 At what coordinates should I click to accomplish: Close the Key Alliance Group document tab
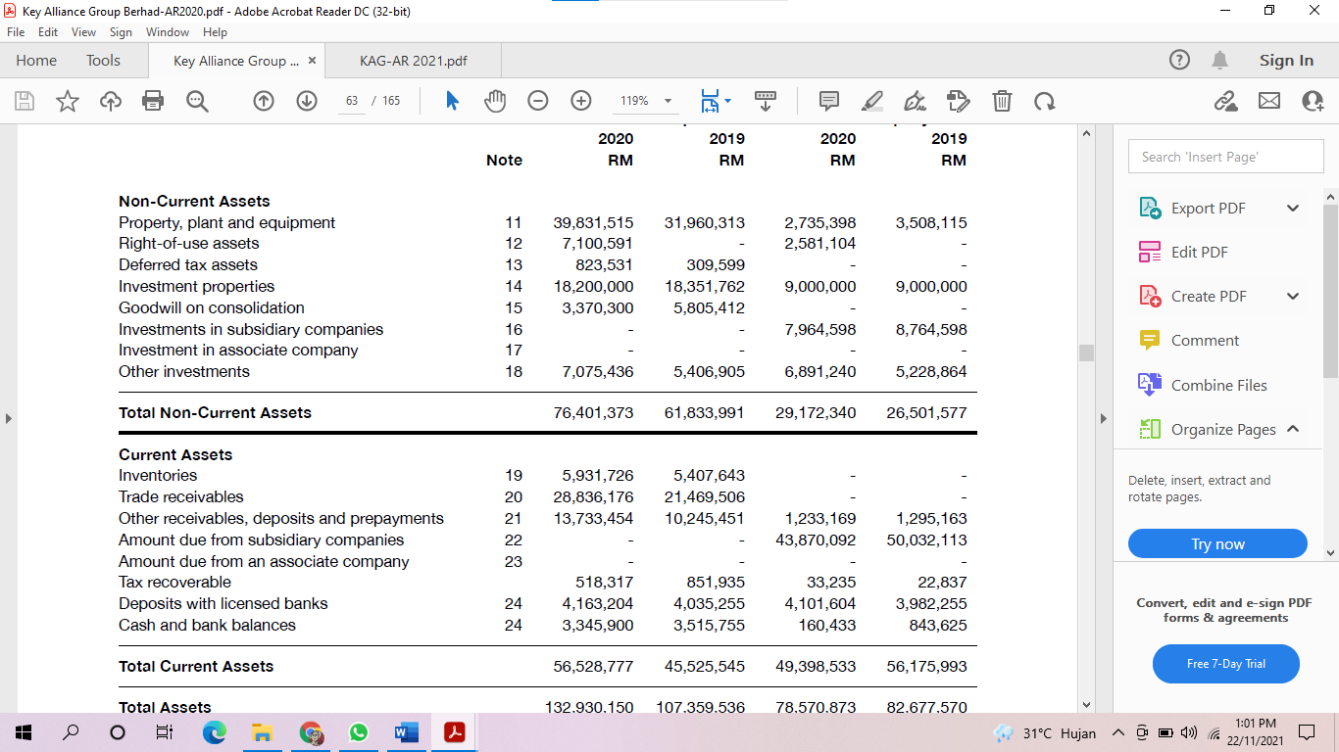point(312,61)
